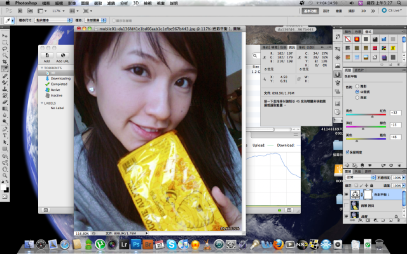Screen dimensions: 407x254
Task: Toggle lock all icon in Layers panel
Action: tap(371, 185)
